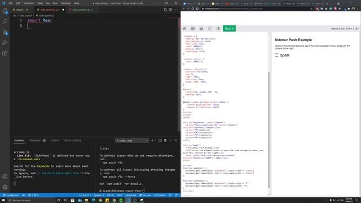The width and height of the screenshot is (361, 203).
Task: Click the notifications bell in VS Code status bar
Action: pos(176,195)
